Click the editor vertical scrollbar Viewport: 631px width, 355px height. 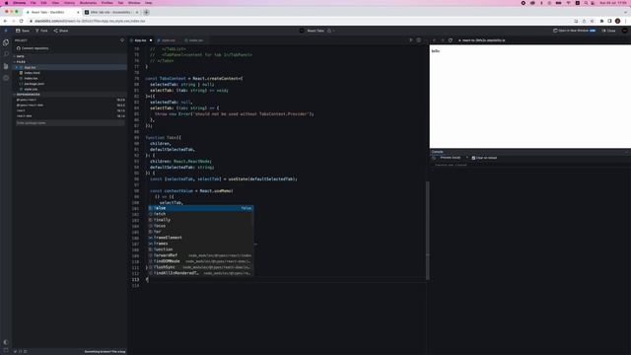(x=427, y=230)
